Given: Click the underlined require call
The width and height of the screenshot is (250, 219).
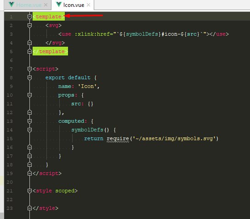Looking at the screenshot, I should [118, 138].
